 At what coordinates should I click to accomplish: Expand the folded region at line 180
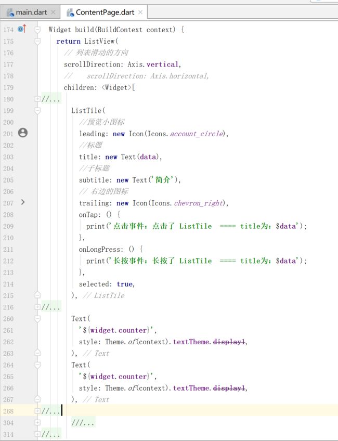[x=37, y=99]
